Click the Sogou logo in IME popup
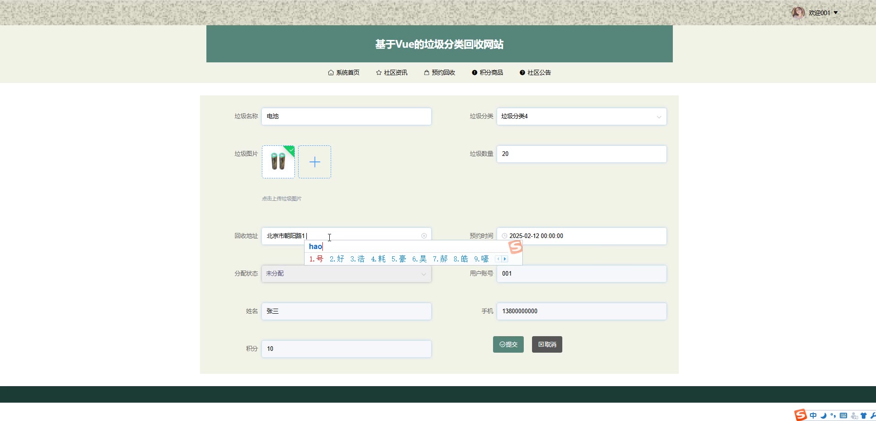The height and width of the screenshot is (421, 876). (516, 247)
